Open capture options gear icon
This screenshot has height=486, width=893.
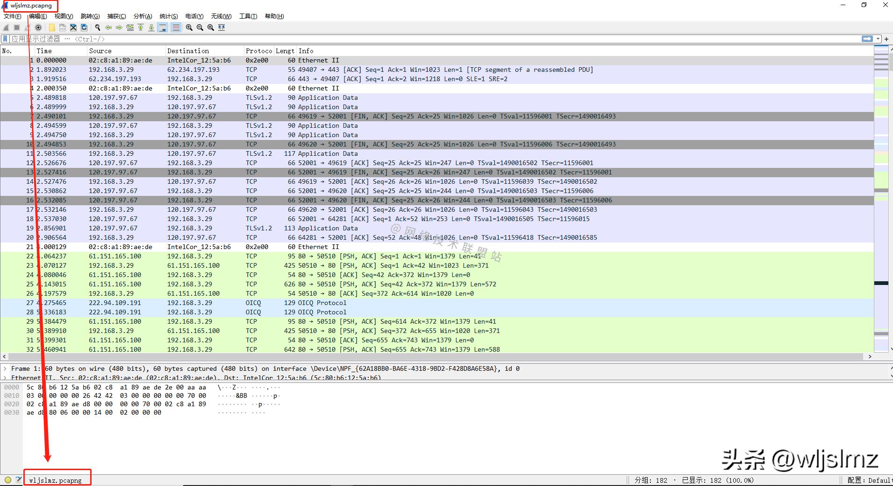(39, 28)
